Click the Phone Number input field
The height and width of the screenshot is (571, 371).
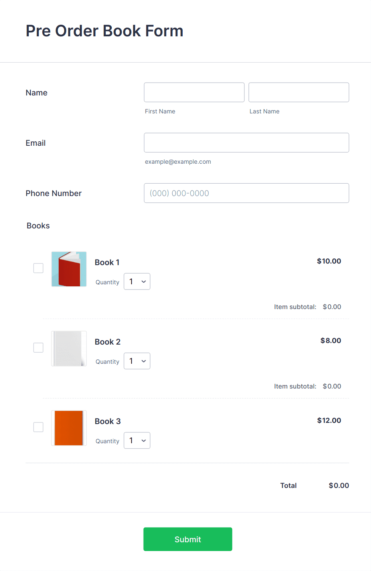click(x=246, y=193)
